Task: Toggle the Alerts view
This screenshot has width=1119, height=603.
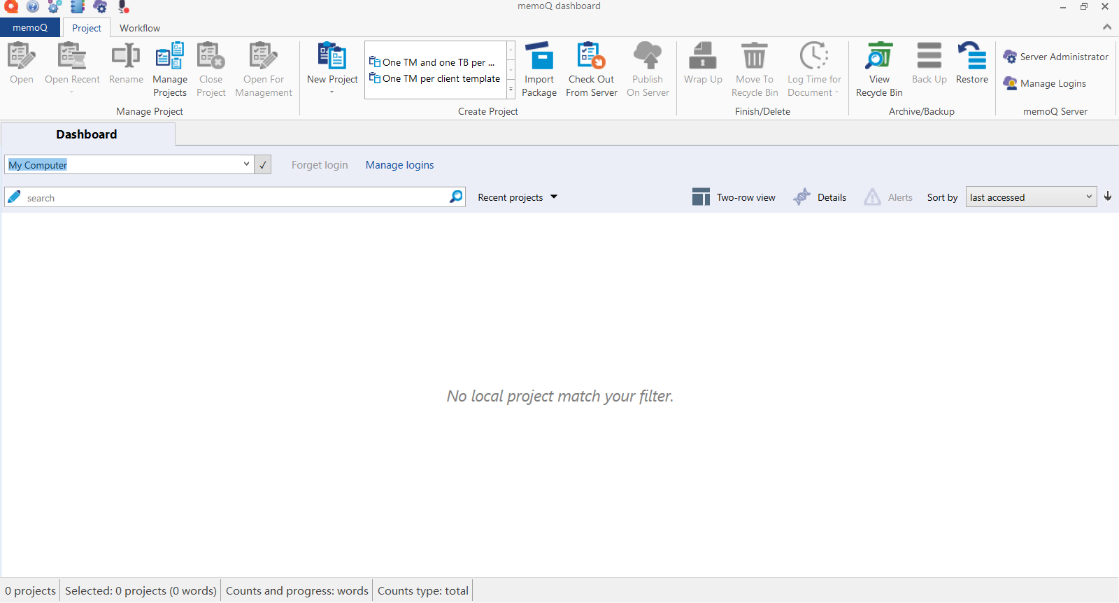Action: (x=888, y=197)
